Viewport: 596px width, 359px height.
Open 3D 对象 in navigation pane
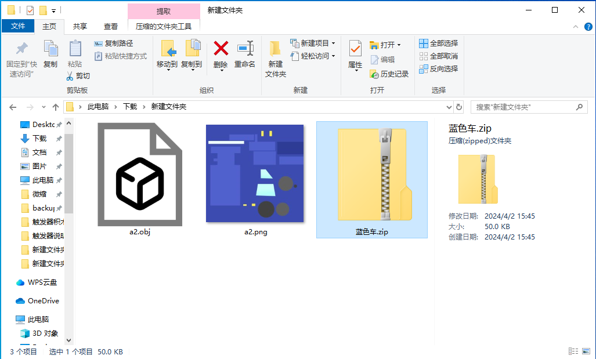pyautogui.click(x=39, y=333)
